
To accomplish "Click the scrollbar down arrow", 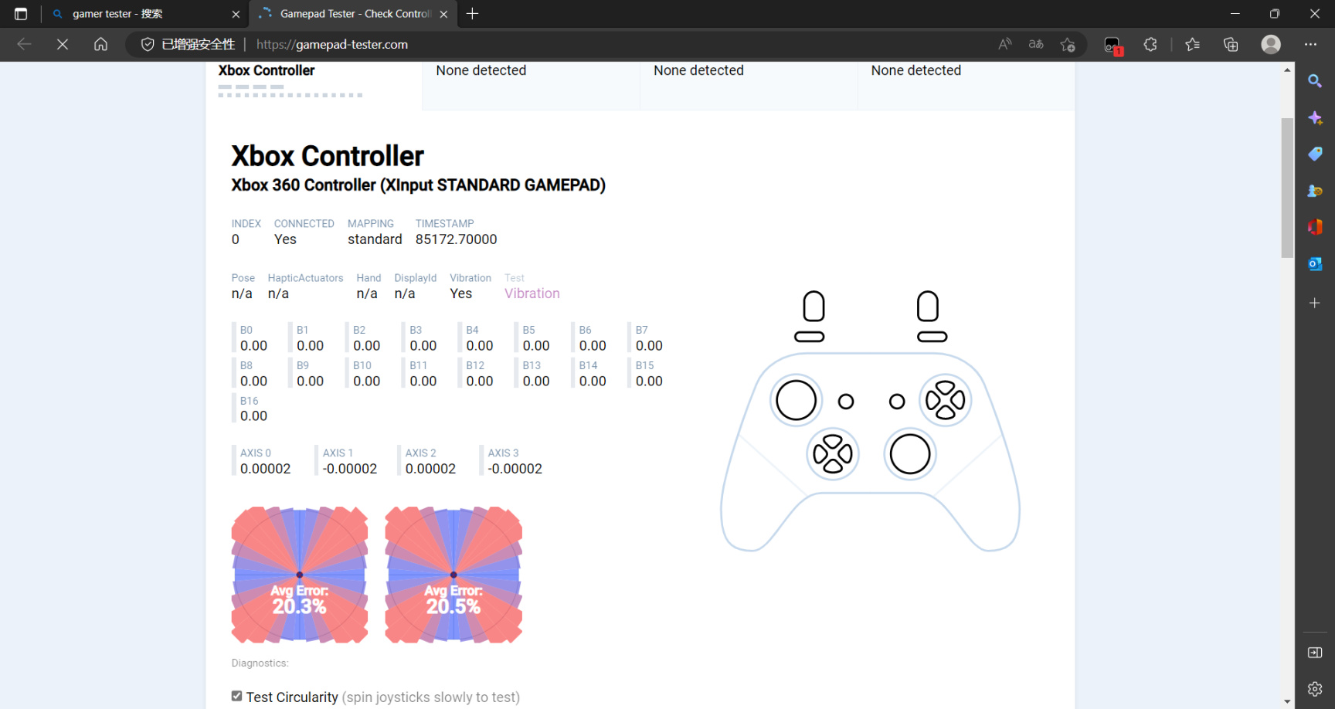I will (x=1287, y=701).
